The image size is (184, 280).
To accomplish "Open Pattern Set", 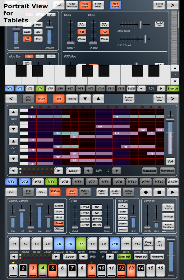I will (85, 192).
